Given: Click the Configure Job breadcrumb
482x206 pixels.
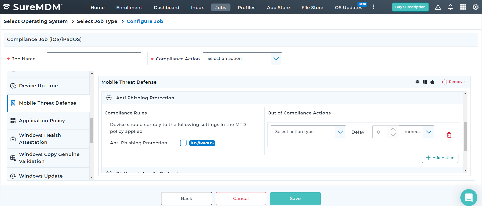Looking at the screenshot, I should coord(145,21).
